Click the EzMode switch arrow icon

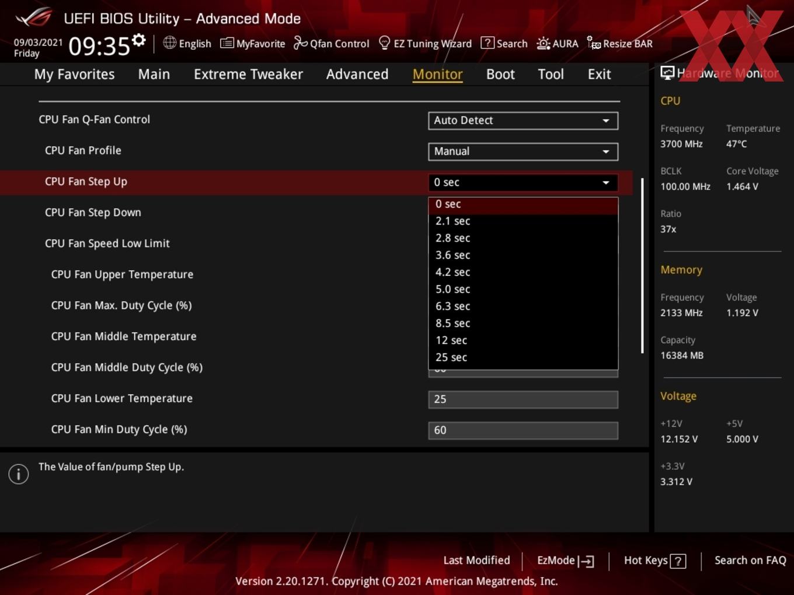[x=586, y=561]
